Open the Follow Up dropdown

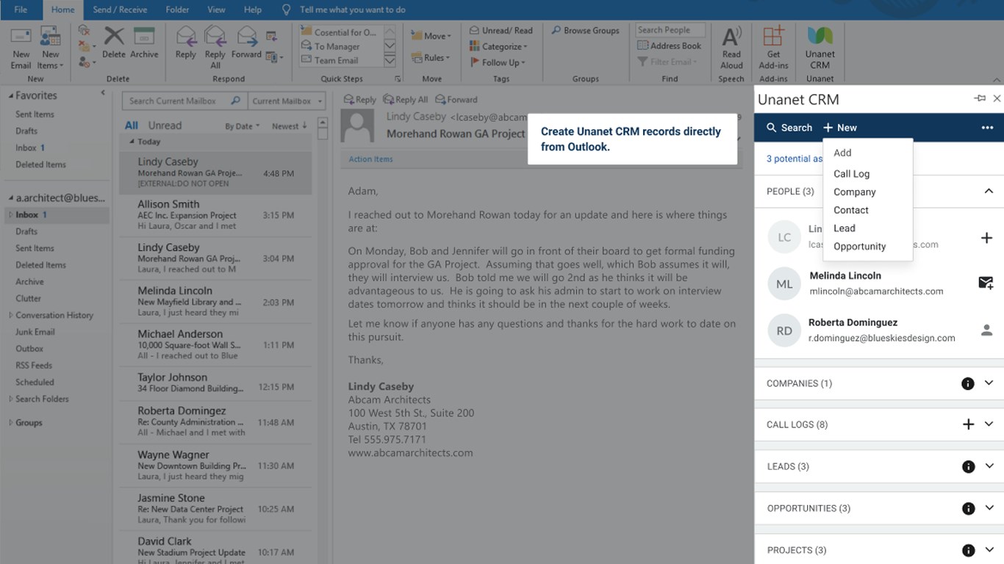(498, 62)
